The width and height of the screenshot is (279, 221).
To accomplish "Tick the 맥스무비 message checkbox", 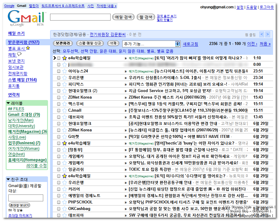I will 59,104.
